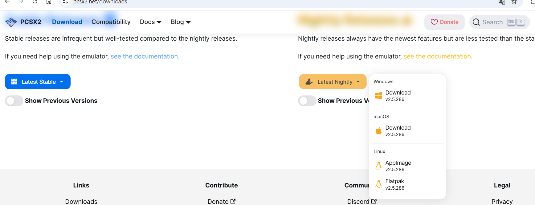Bookmark this page with the star icon
Screen dimensions: 535x205
[514, 2]
